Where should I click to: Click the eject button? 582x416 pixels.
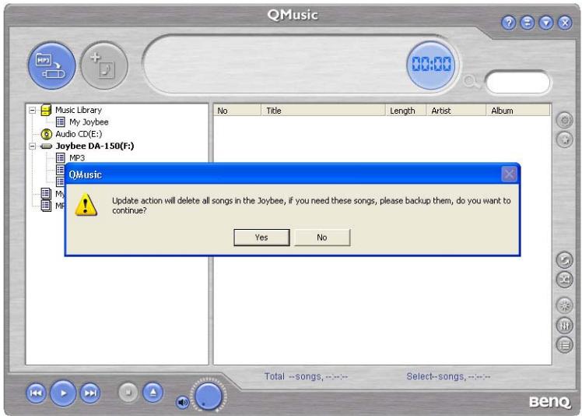[153, 392]
